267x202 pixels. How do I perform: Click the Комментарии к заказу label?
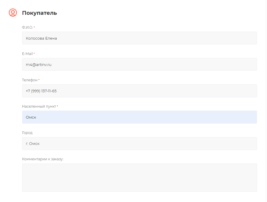(43, 159)
